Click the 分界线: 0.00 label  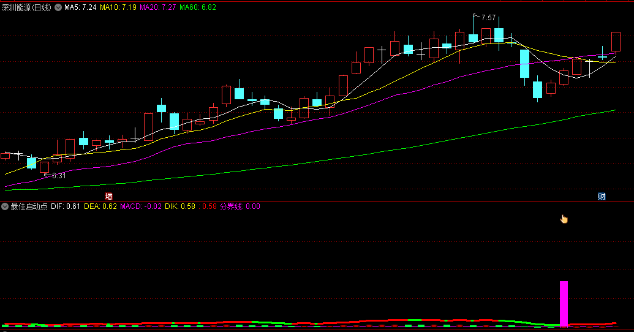(240, 206)
